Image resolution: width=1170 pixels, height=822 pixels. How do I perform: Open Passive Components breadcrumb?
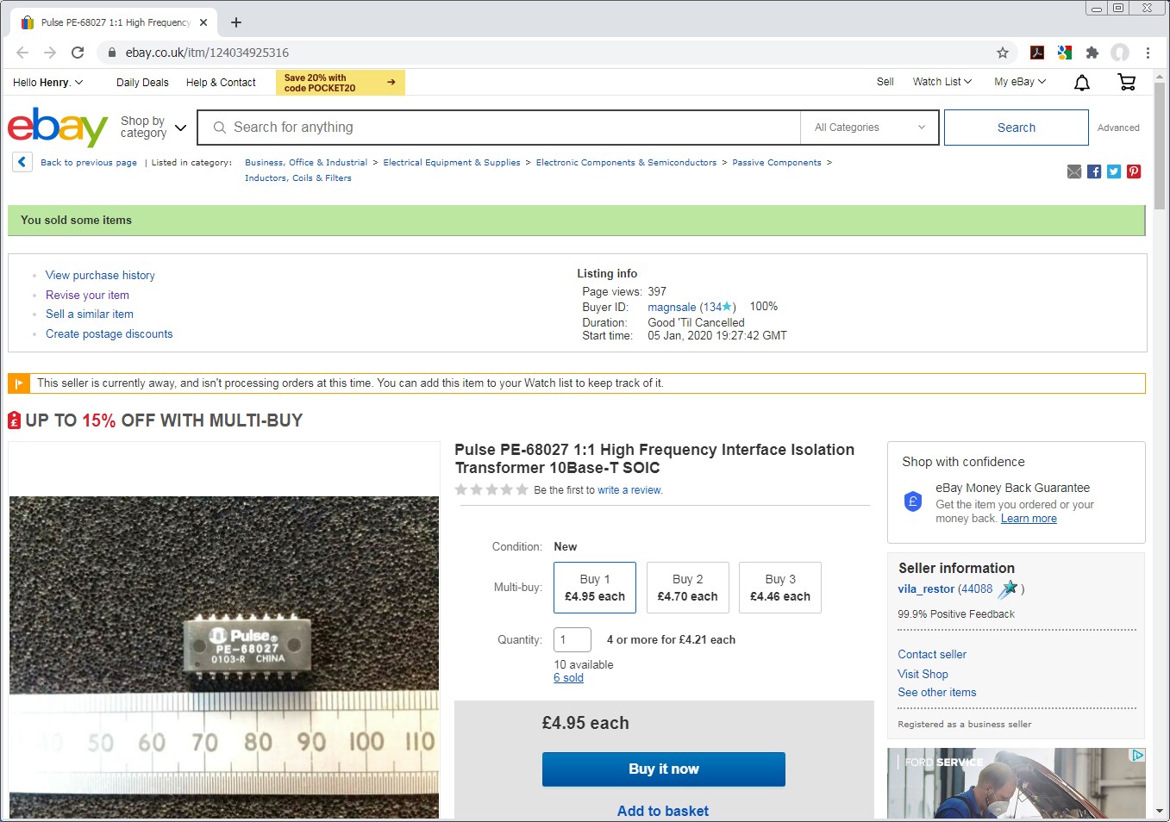[777, 162]
